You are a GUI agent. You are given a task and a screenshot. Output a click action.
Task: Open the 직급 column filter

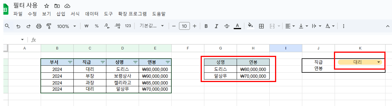tap(103, 62)
